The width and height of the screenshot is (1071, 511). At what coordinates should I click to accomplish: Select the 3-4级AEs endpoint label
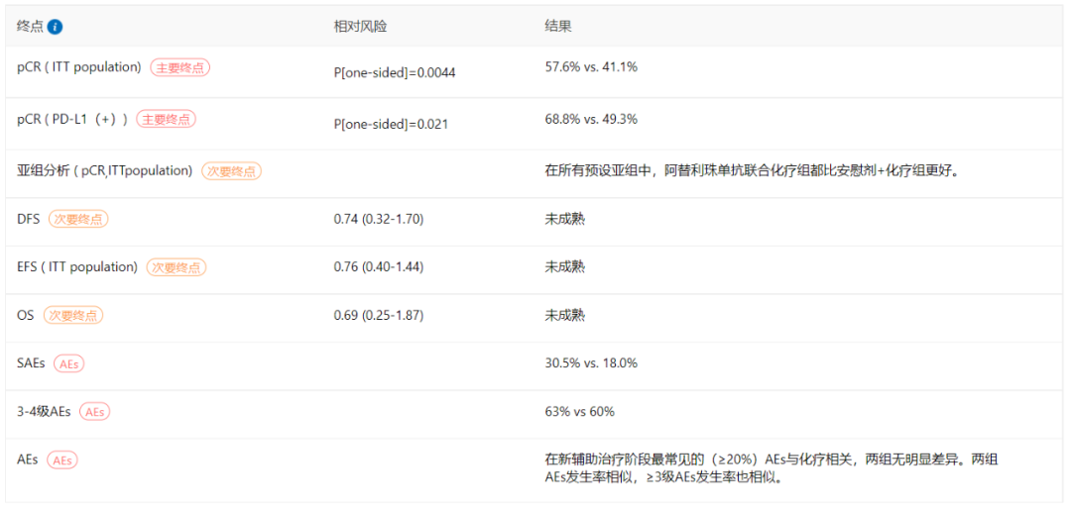44,411
